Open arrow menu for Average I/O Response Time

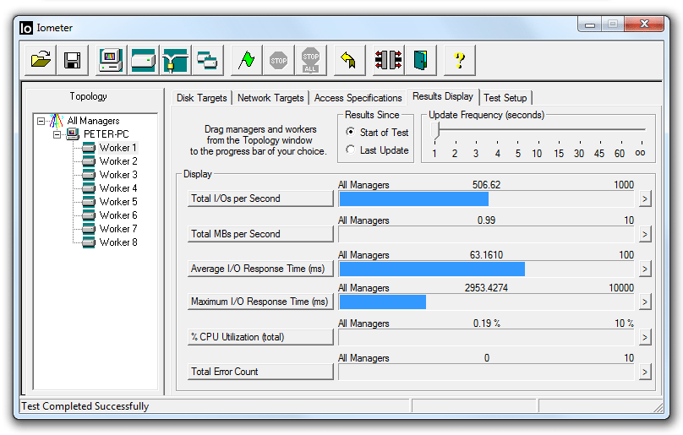pyautogui.click(x=645, y=269)
